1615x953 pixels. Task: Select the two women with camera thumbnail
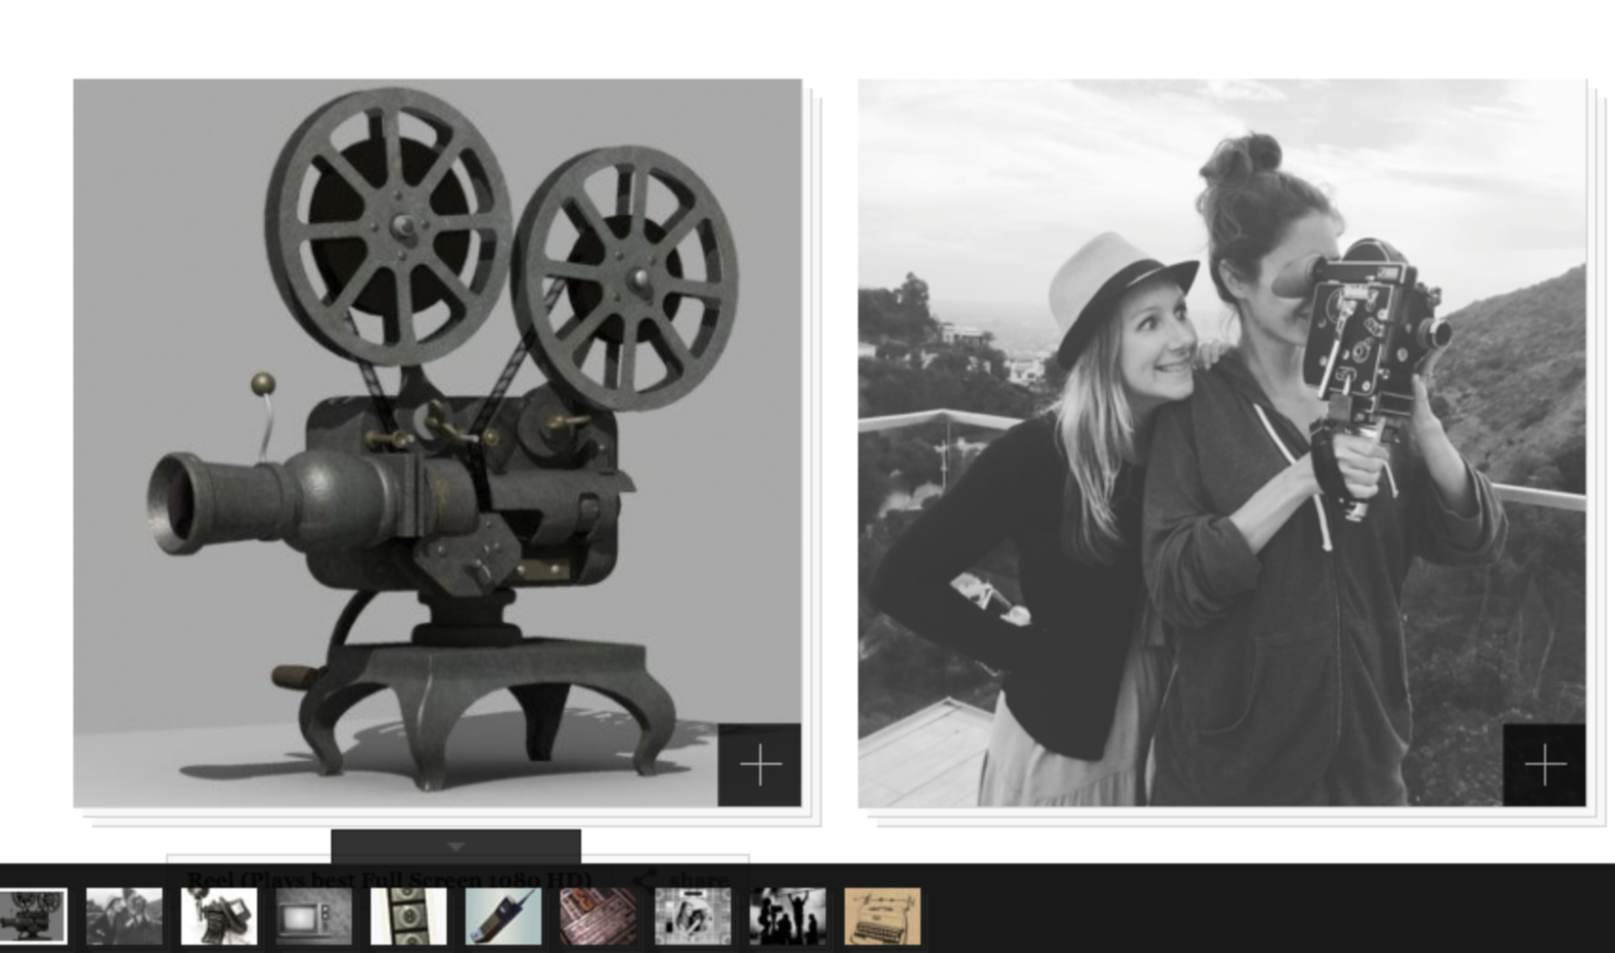[124, 916]
